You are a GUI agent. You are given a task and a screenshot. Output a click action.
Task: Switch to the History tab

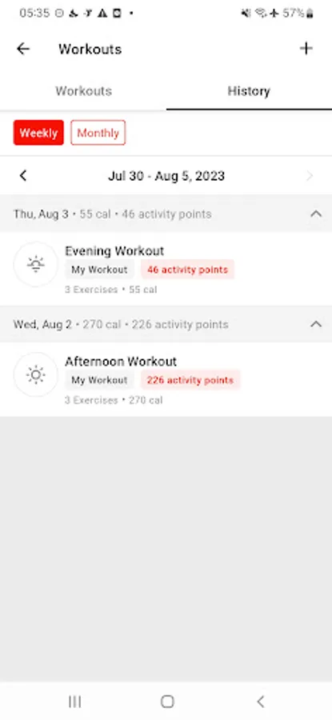pos(249,91)
